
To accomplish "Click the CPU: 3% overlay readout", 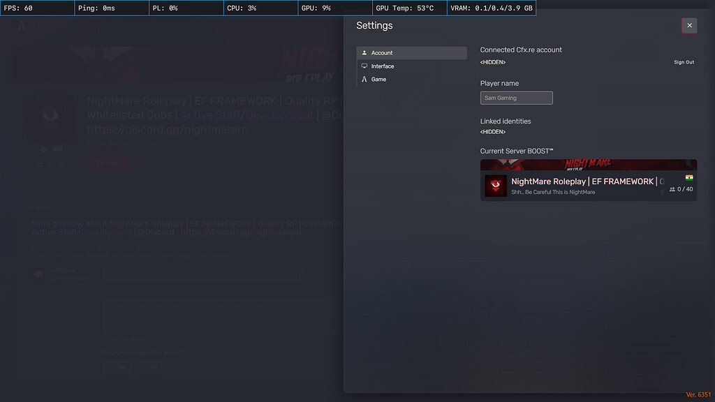I will tap(261, 8).
